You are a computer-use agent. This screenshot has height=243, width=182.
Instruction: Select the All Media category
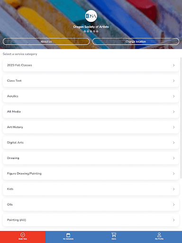91,112
